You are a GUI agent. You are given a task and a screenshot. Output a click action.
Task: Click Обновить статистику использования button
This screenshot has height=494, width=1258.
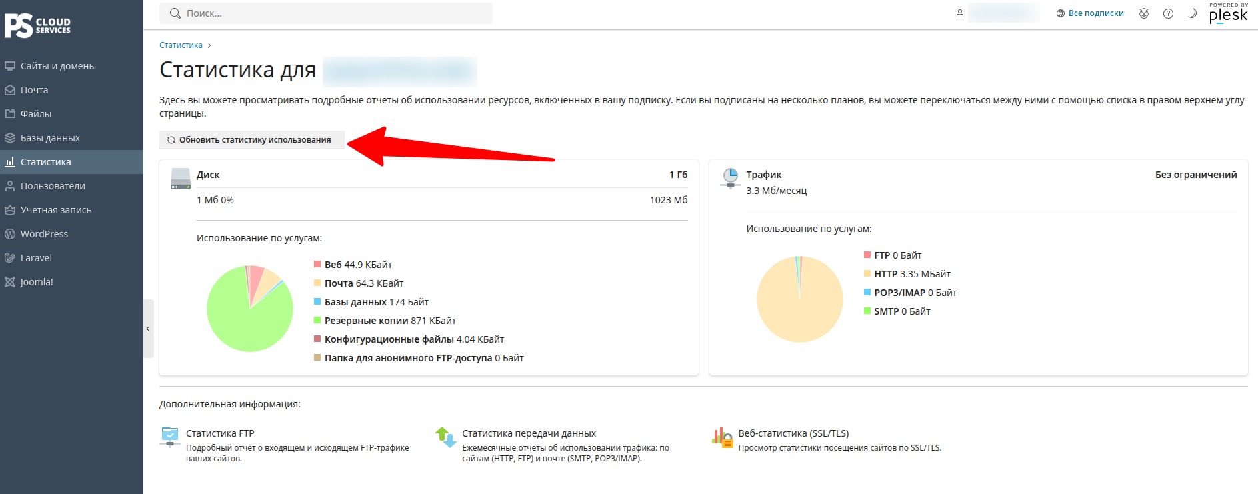252,140
